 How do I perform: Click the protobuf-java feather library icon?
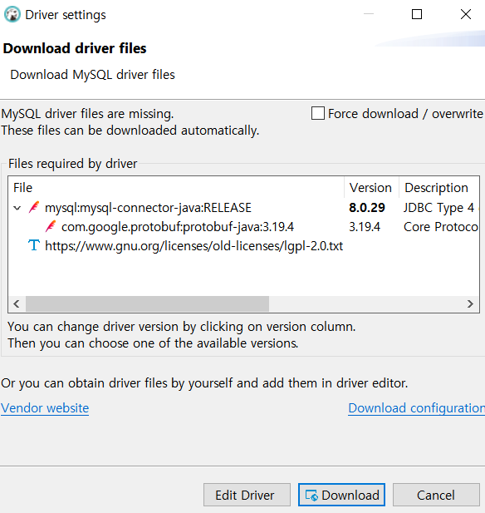pos(51,226)
